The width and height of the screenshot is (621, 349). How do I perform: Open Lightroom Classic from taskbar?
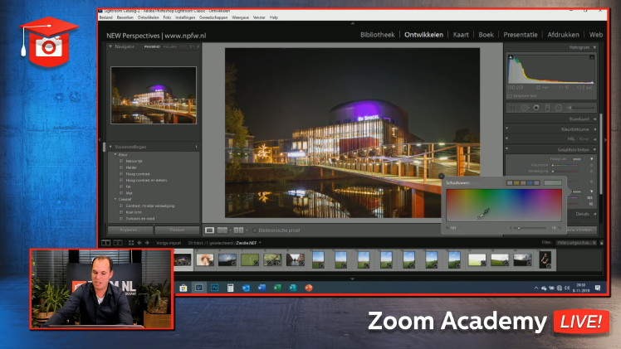[198, 288]
